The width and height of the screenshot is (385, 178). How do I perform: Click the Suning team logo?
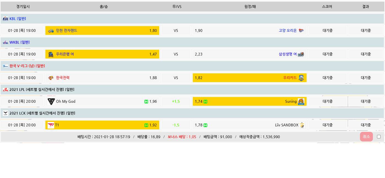click(x=301, y=102)
